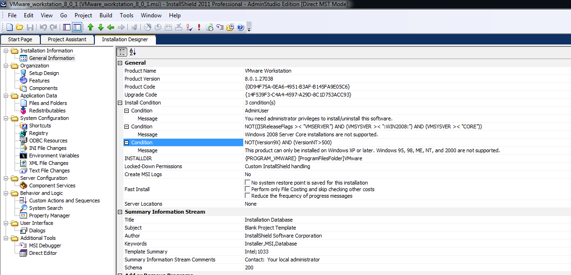Click the Create MSI Logs value No
Viewport: 571px width, 275px height.
[x=248, y=174]
